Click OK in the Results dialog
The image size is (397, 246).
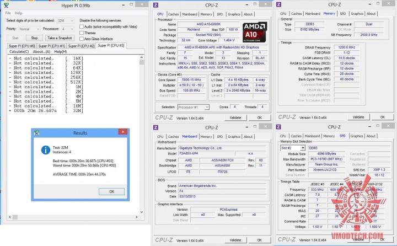point(111,191)
